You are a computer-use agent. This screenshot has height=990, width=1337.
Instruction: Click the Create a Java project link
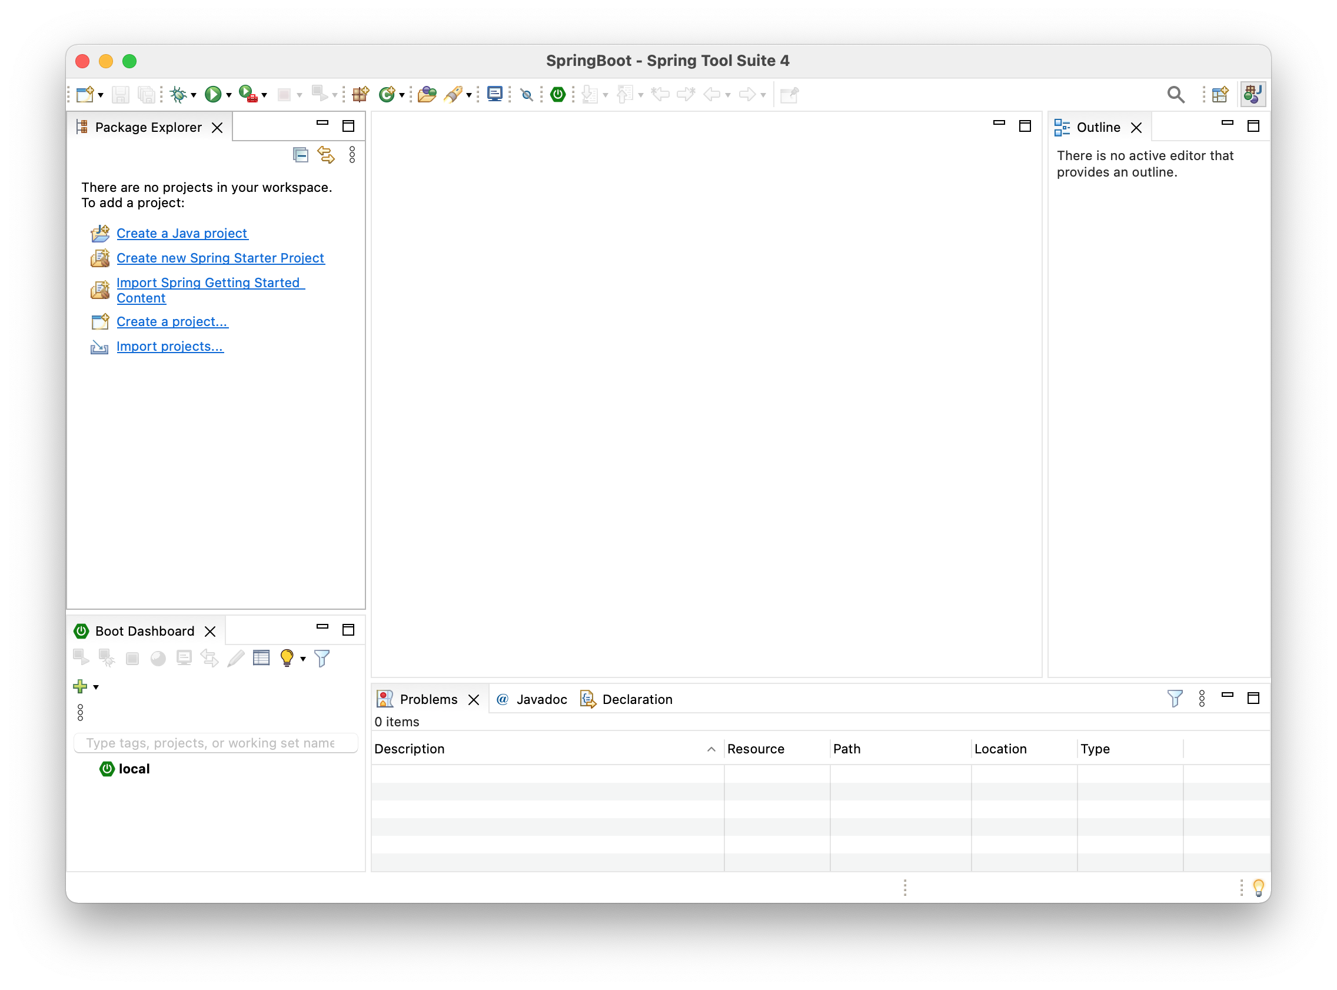(x=181, y=233)
